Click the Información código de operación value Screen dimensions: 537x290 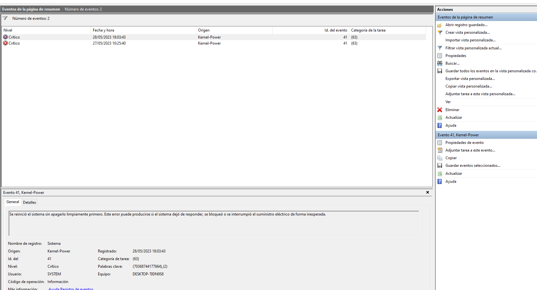click(58, 282)
